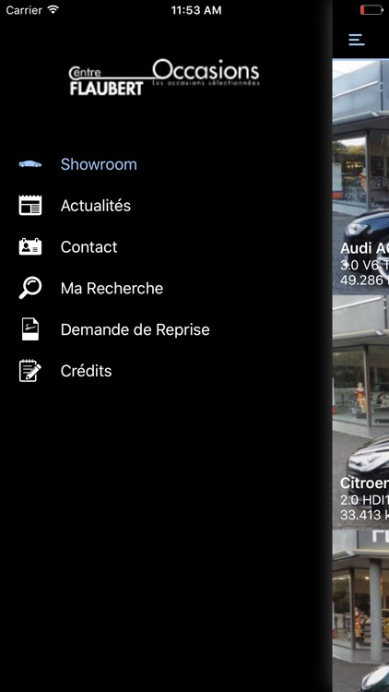Tap the blue car Showroom icon
This screenshot has width=389, height=692.
[30, 164]
